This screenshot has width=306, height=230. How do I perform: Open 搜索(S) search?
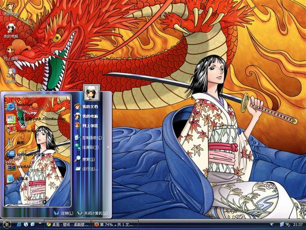(x=85, y=159)
